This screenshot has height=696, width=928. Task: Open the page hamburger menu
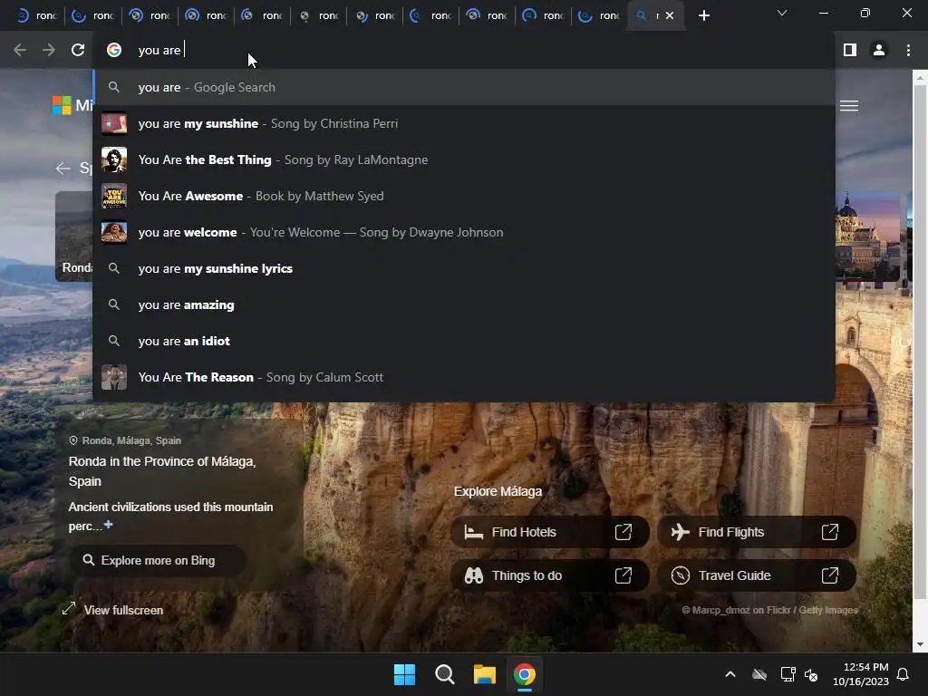point(848,105)
